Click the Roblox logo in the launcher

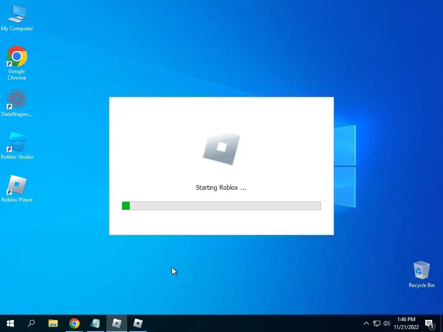[221, 147]
